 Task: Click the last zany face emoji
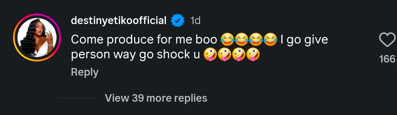[252, 54]
